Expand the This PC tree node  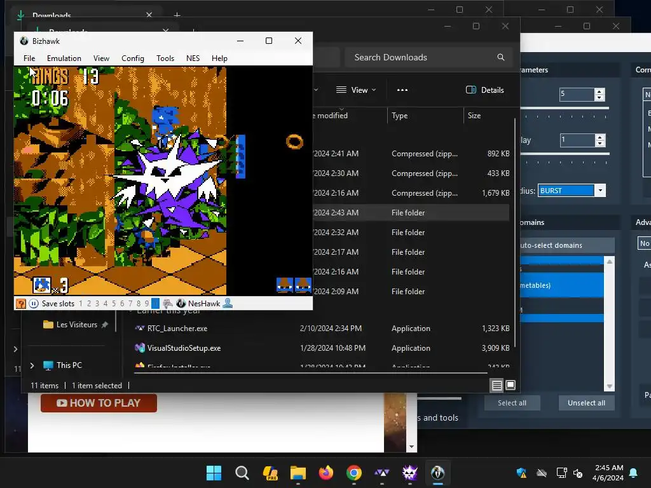[32, 365]
